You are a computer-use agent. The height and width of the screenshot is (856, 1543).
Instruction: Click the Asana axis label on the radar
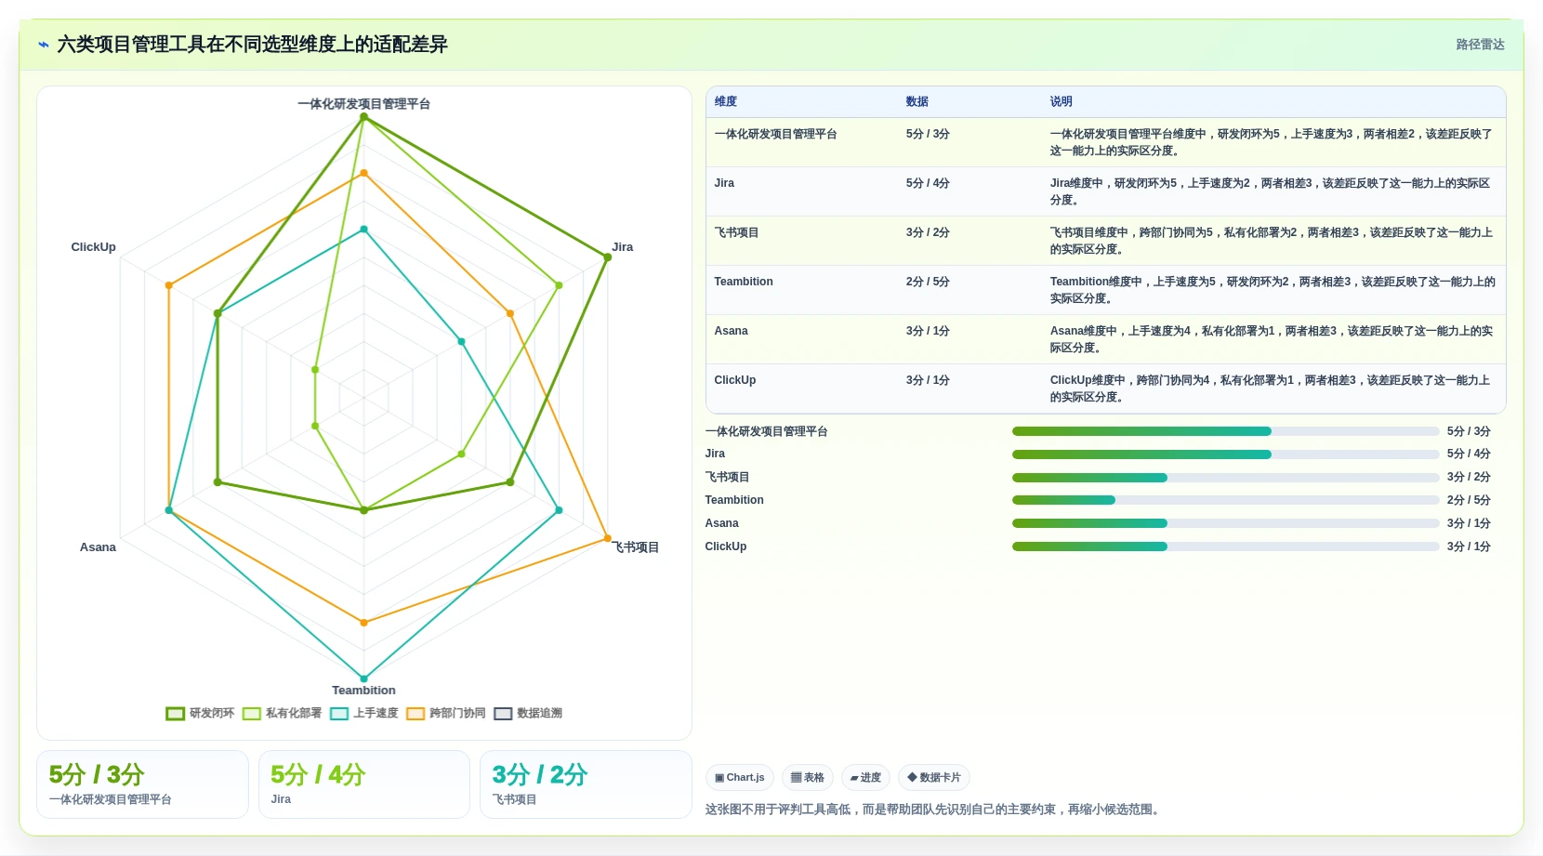(98, 547)
